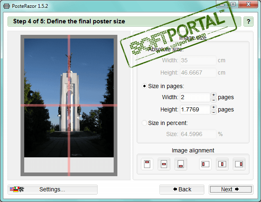Click 'Size in pages:' label
This screenshot has height=202, width=261.
(166, 86)
